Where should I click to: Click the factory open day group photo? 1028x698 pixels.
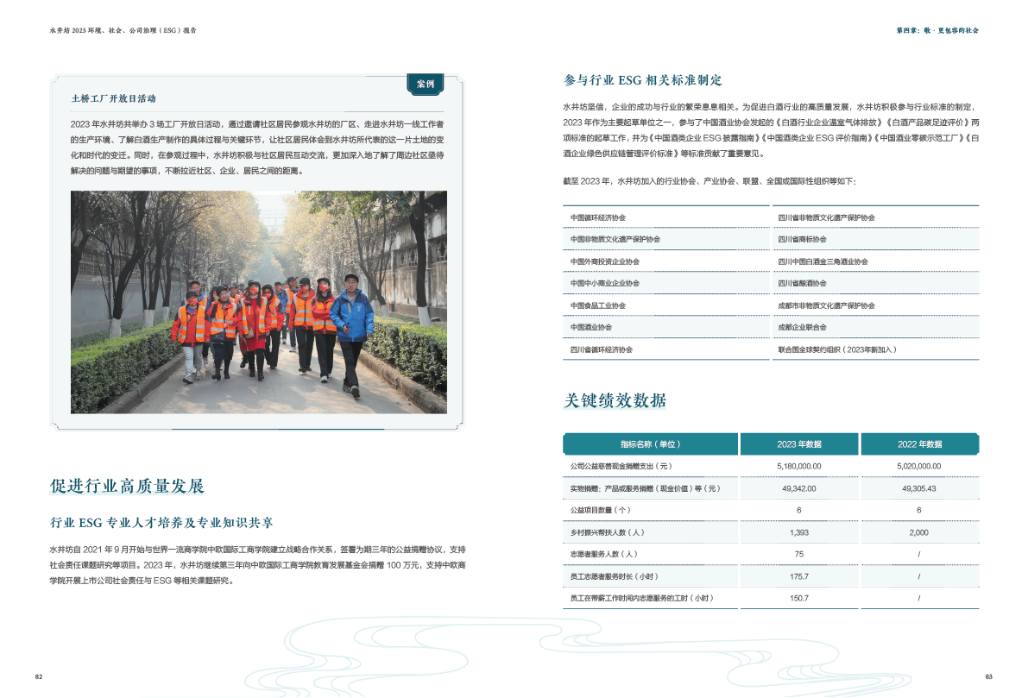(x=259, y=302)
